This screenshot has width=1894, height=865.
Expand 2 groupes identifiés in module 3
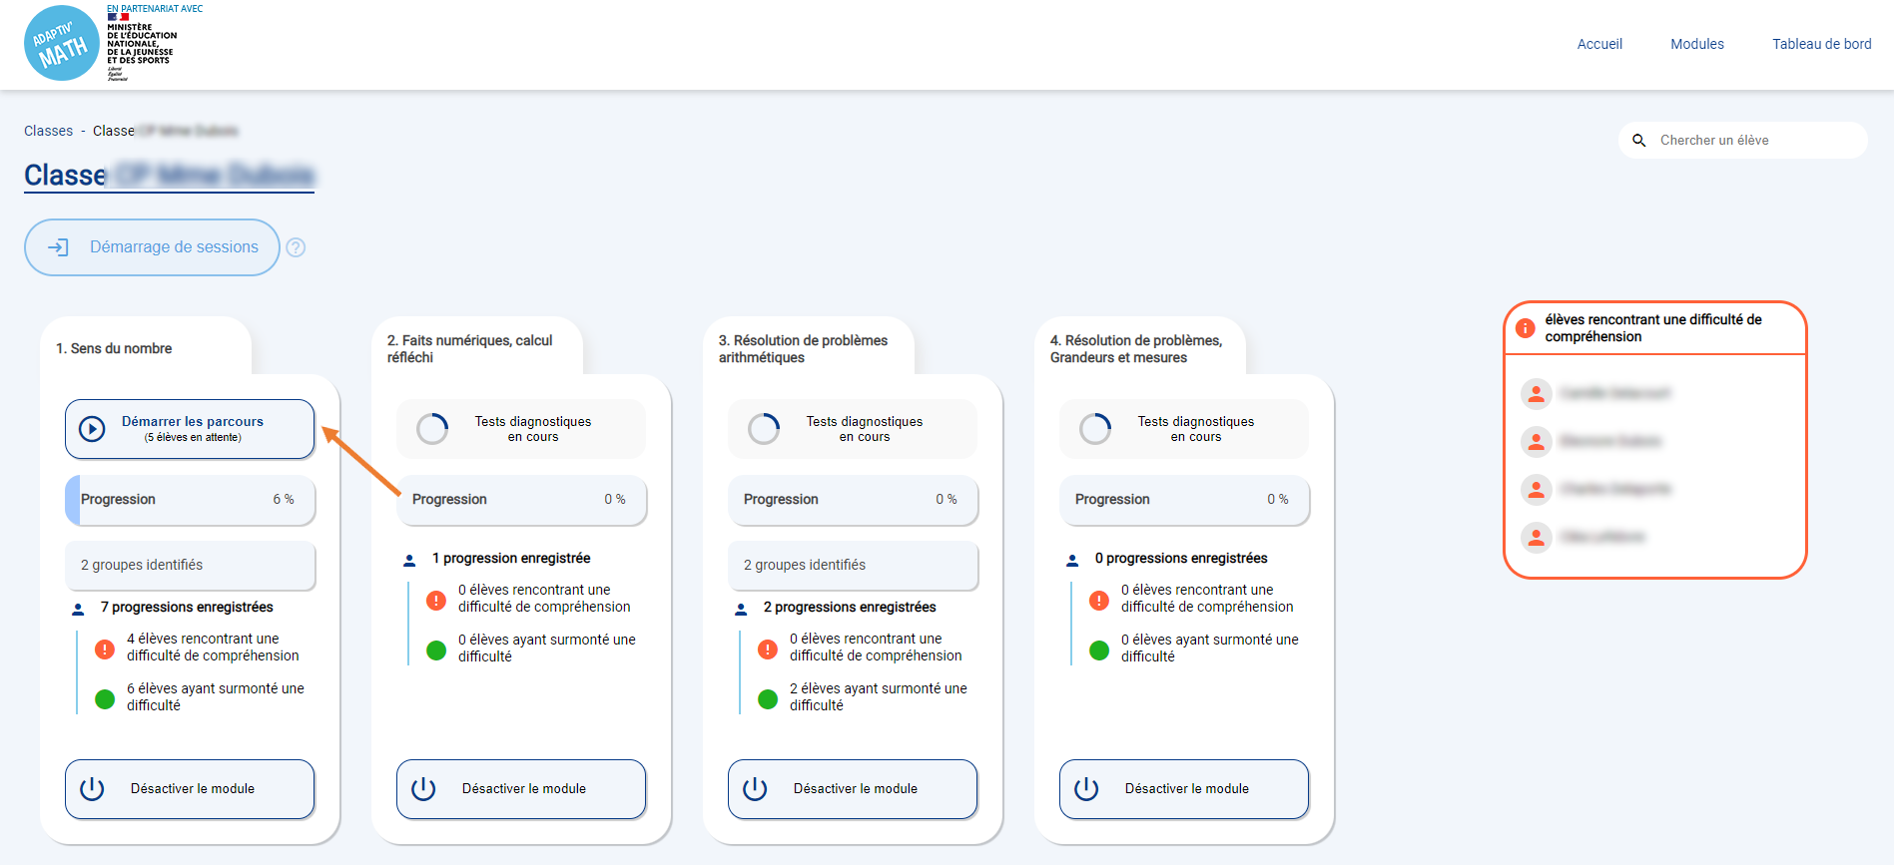pyautogui.click(x=853, y=565)
